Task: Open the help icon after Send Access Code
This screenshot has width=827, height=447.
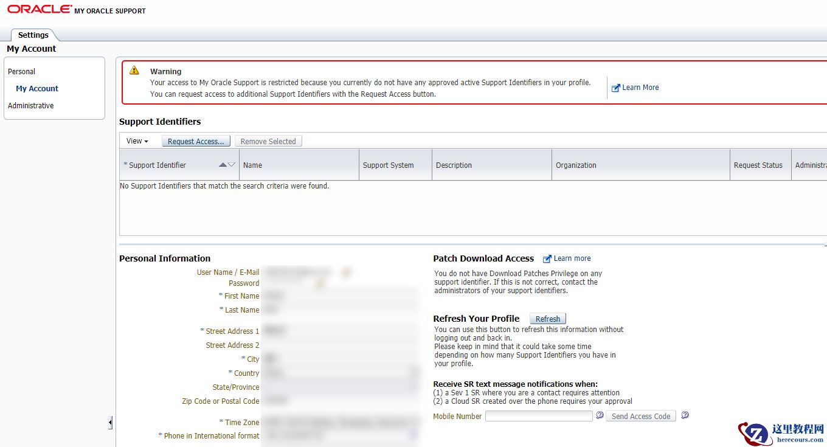Action: tap(685, 415)
